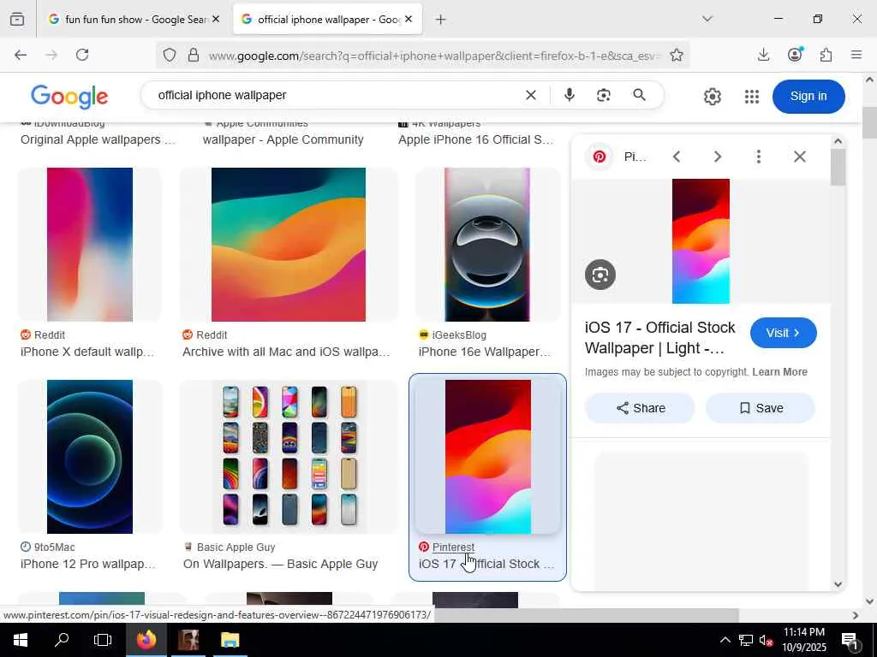Click the preview panel vertical scrollbar

(838, 168)
